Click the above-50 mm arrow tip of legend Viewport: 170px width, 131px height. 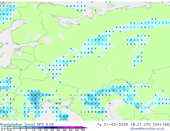tap(85, 128)
